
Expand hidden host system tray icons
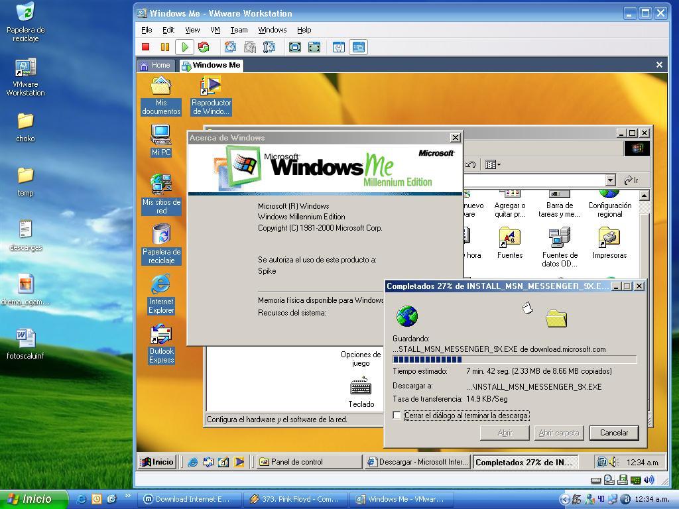point(564,499)
